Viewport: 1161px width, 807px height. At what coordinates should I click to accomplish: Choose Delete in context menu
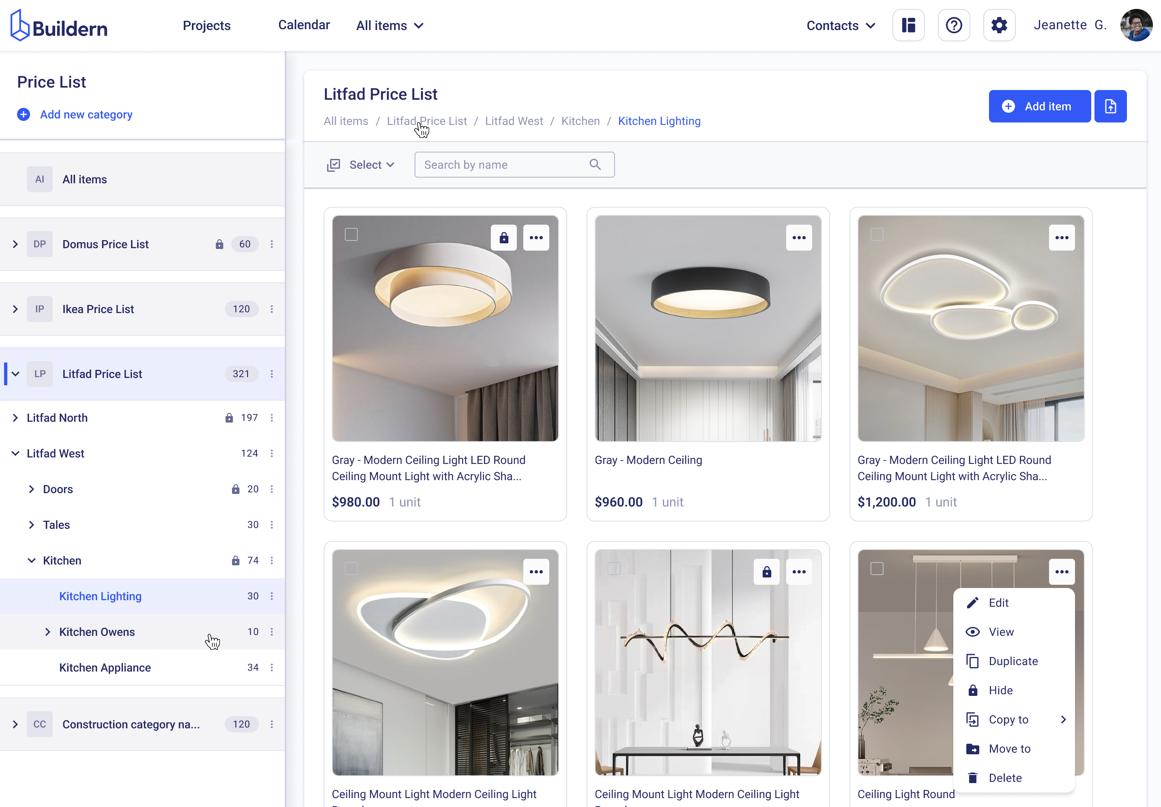tap(1014, 778)
